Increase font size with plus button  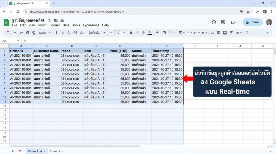[124, 33]
